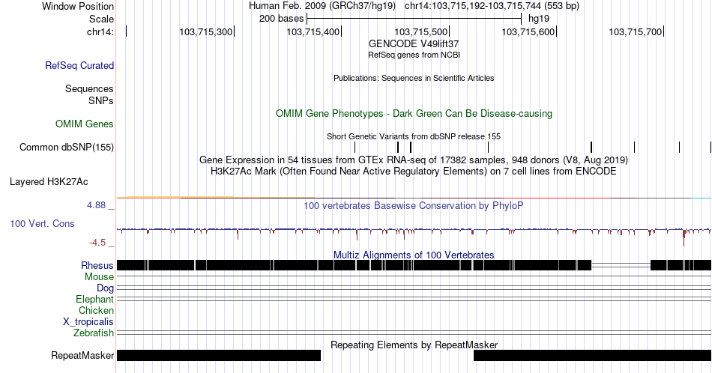Click the OMIM Gene Phenotypes track title

pos(414,113)
